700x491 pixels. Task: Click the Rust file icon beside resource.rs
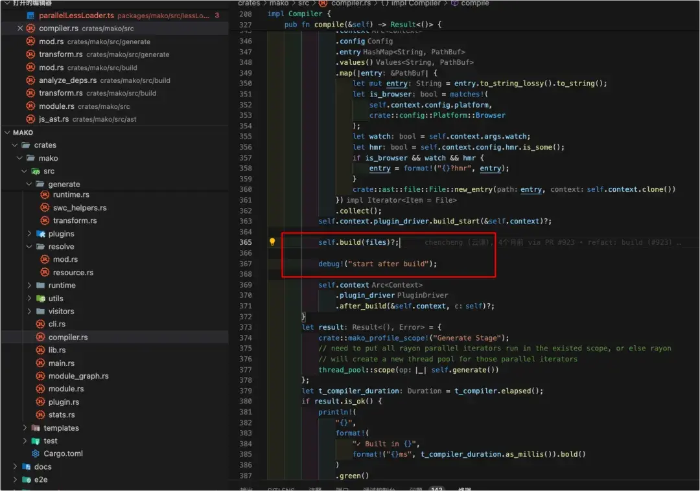45,273
